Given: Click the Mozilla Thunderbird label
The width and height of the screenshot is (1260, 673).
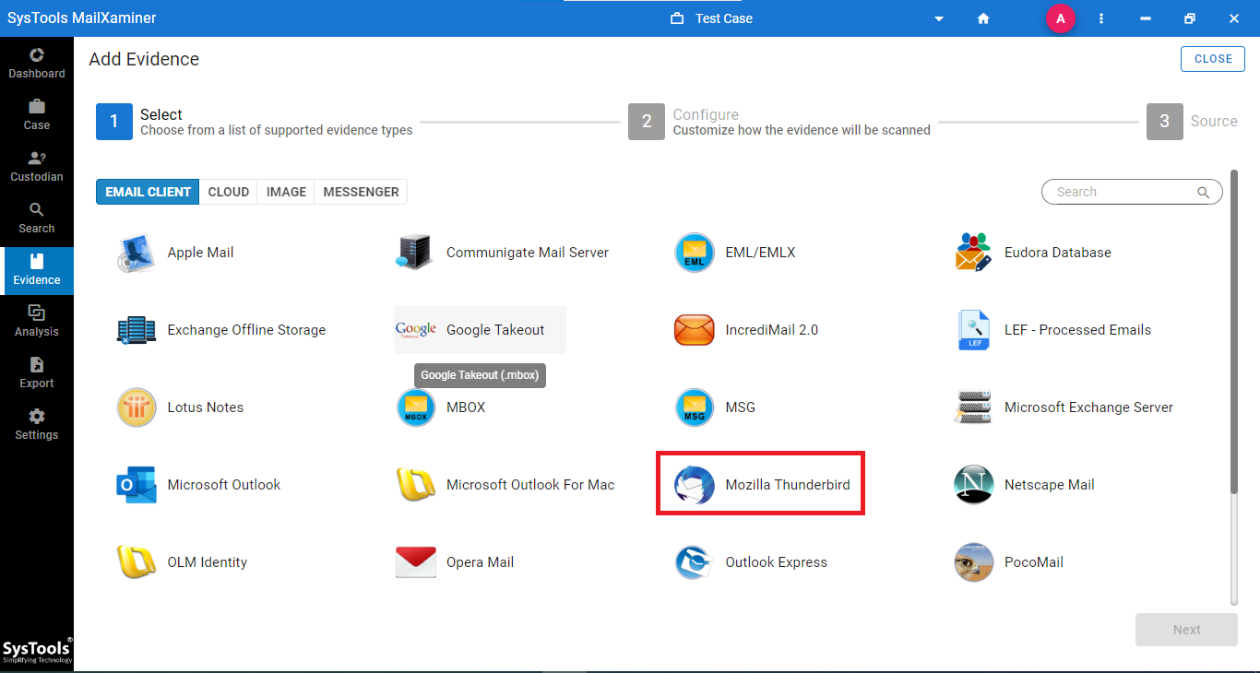Looking at the screenshot, I should coord(788,485).
